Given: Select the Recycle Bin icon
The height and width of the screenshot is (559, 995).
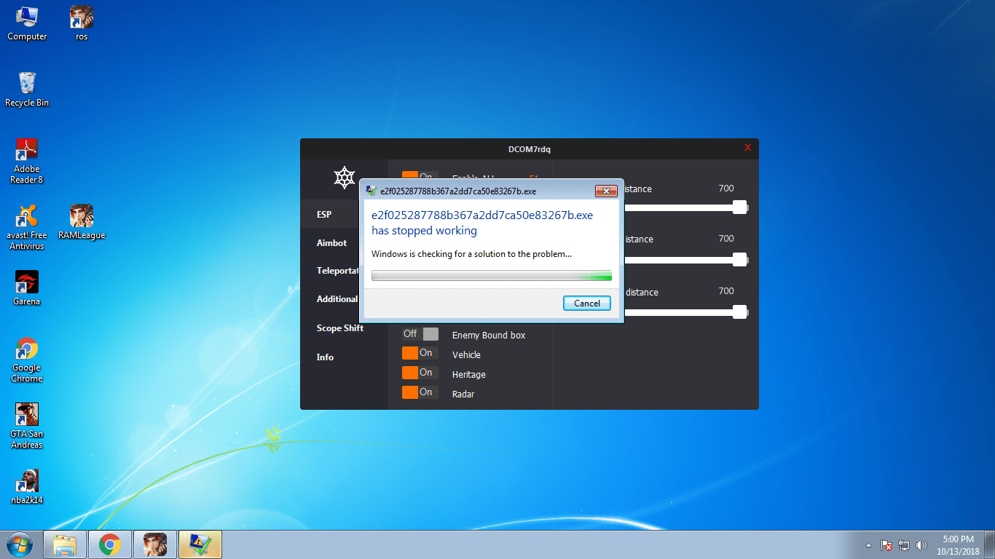Looking at the screenshot, I should [27, 90].
